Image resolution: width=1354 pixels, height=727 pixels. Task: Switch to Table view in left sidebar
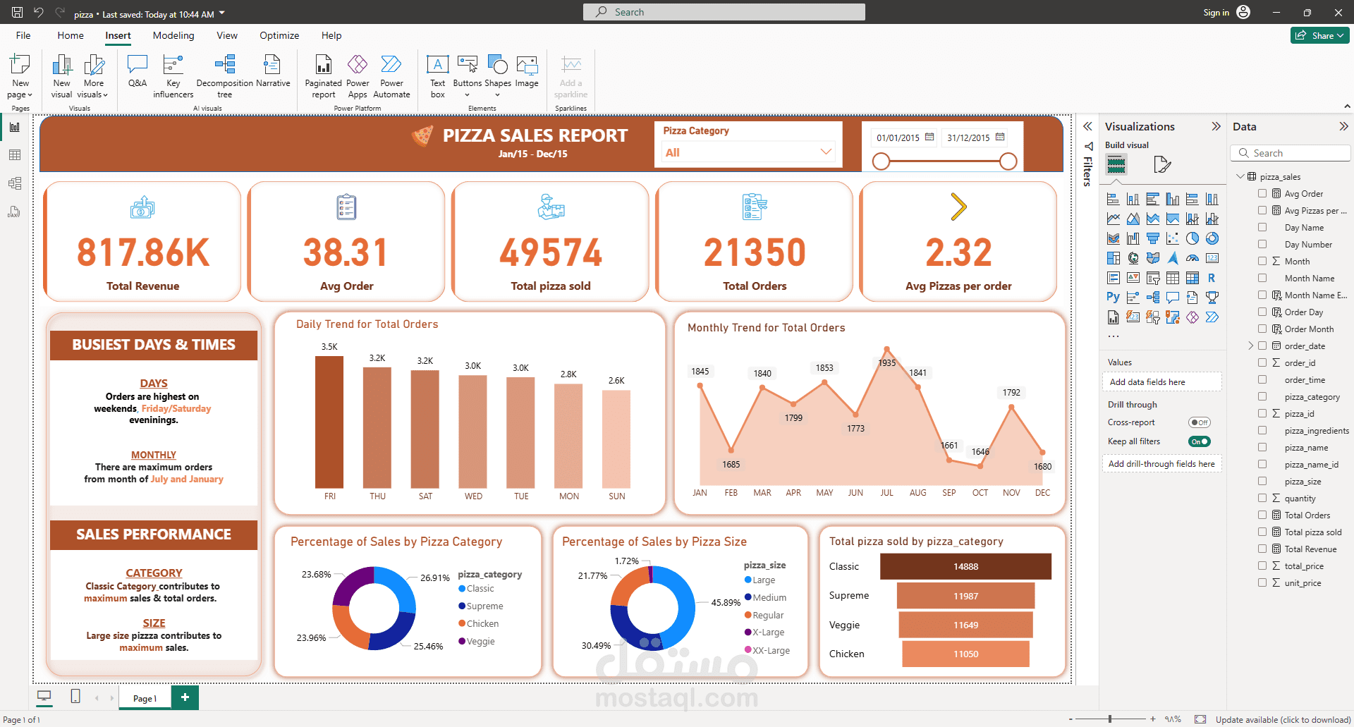(x=15, y=155)
